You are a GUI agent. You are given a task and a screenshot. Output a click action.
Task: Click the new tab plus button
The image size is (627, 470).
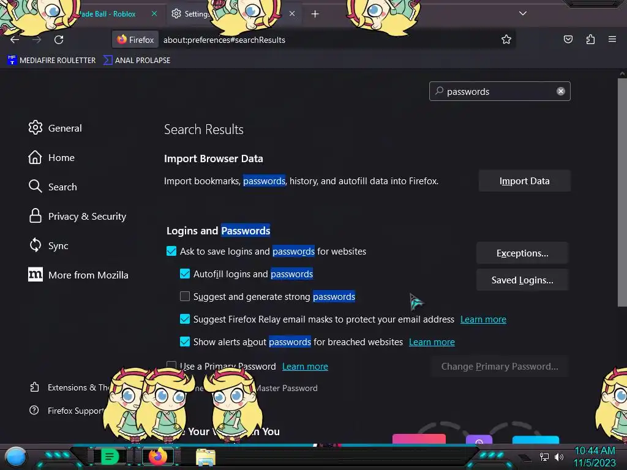click(315, 14)
